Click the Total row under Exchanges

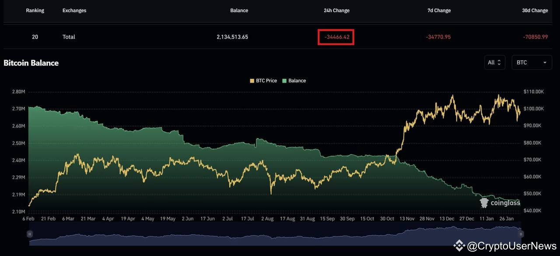(x=69, y=37)
